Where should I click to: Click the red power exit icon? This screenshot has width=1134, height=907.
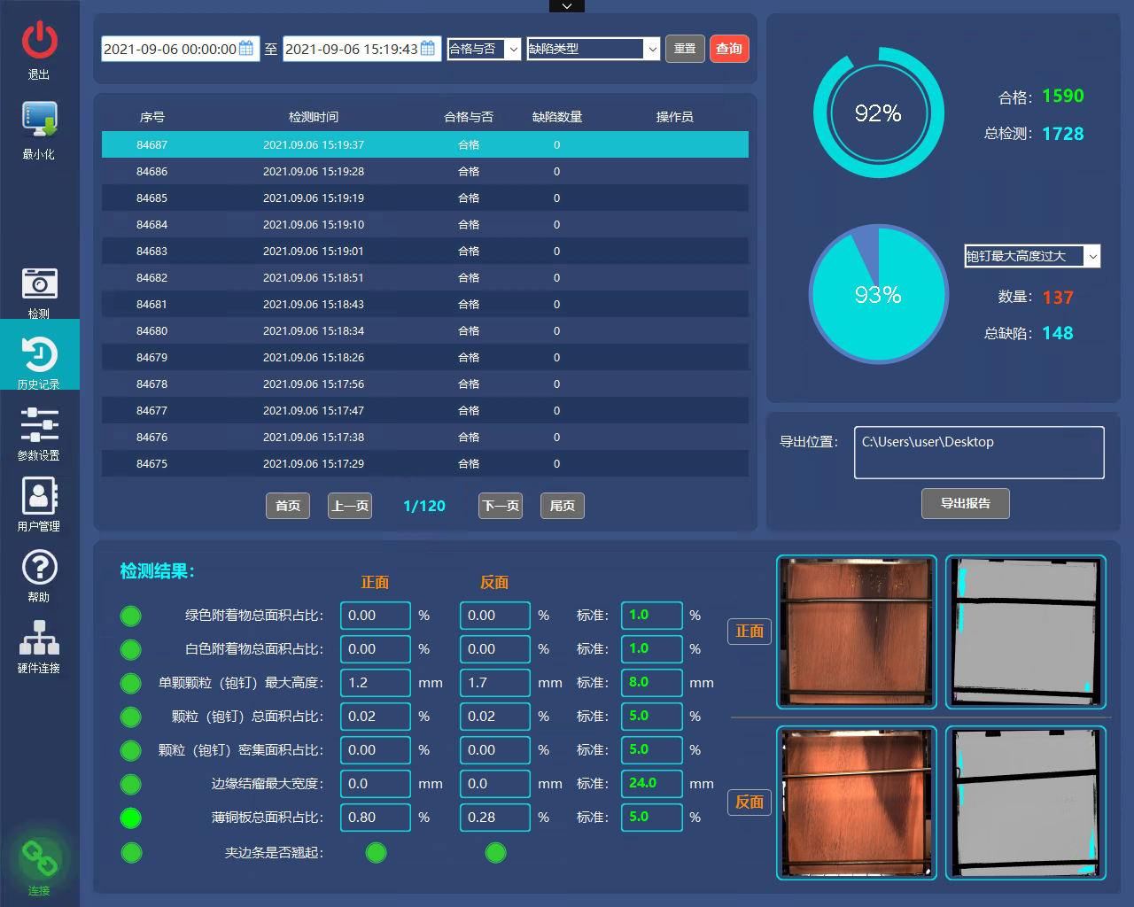pos(39,40)
